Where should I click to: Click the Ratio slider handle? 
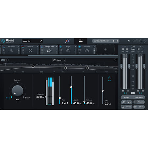[x=60, y=98]
